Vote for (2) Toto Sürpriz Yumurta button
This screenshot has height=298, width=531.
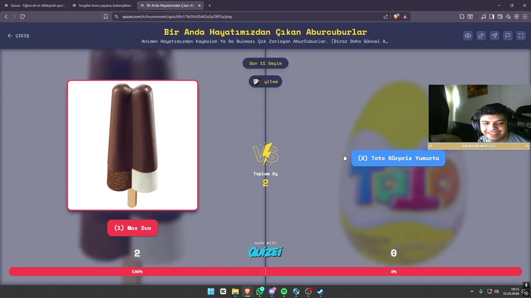398,158
